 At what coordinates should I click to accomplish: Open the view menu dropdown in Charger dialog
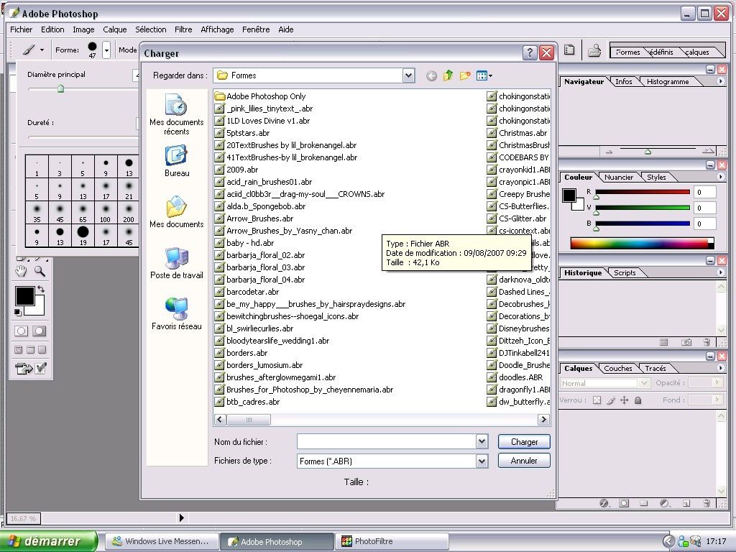(484, 75)
